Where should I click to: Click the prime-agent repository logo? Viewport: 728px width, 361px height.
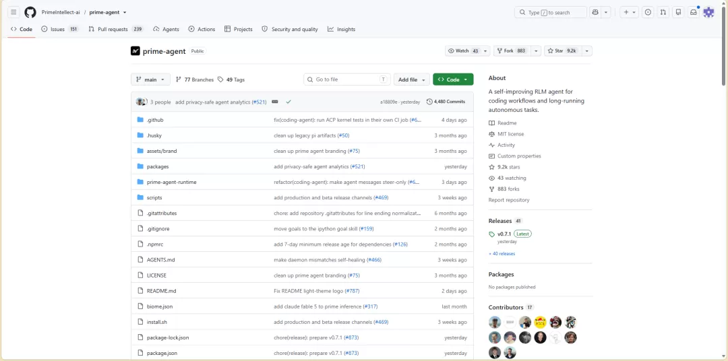click(135, 51)
